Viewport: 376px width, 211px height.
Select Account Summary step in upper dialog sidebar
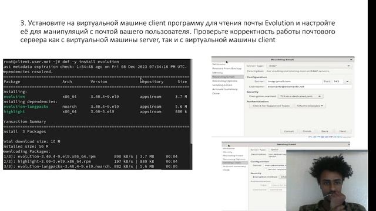click(224, 89)
